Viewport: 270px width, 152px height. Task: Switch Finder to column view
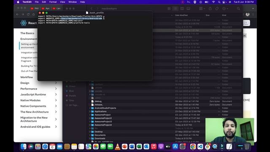pos(182,8)
